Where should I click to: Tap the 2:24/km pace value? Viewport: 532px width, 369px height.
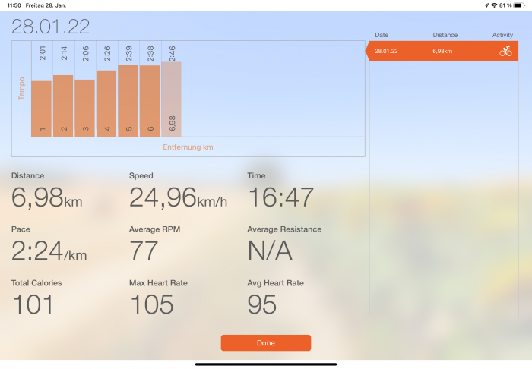49,251
